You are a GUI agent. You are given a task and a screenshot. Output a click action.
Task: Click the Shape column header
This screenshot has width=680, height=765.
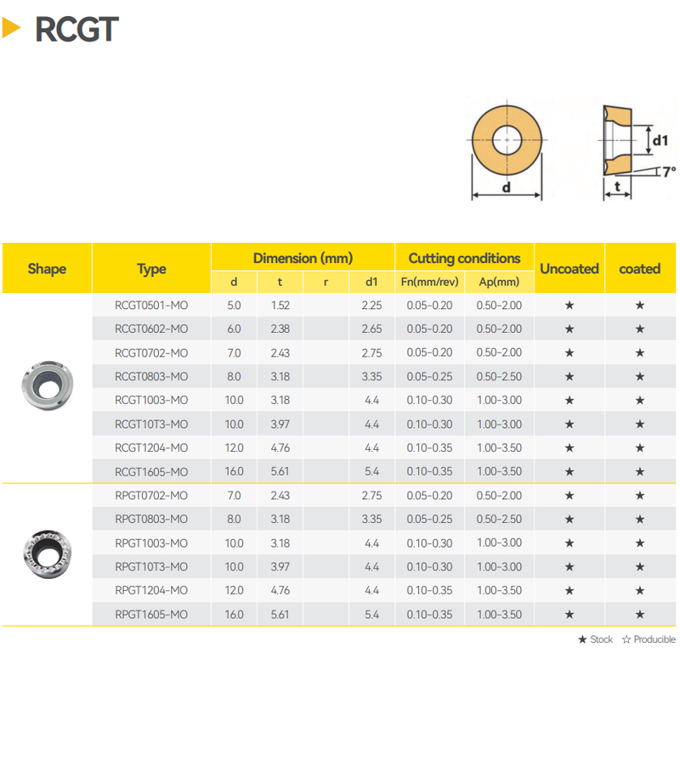tap(47, 268)
